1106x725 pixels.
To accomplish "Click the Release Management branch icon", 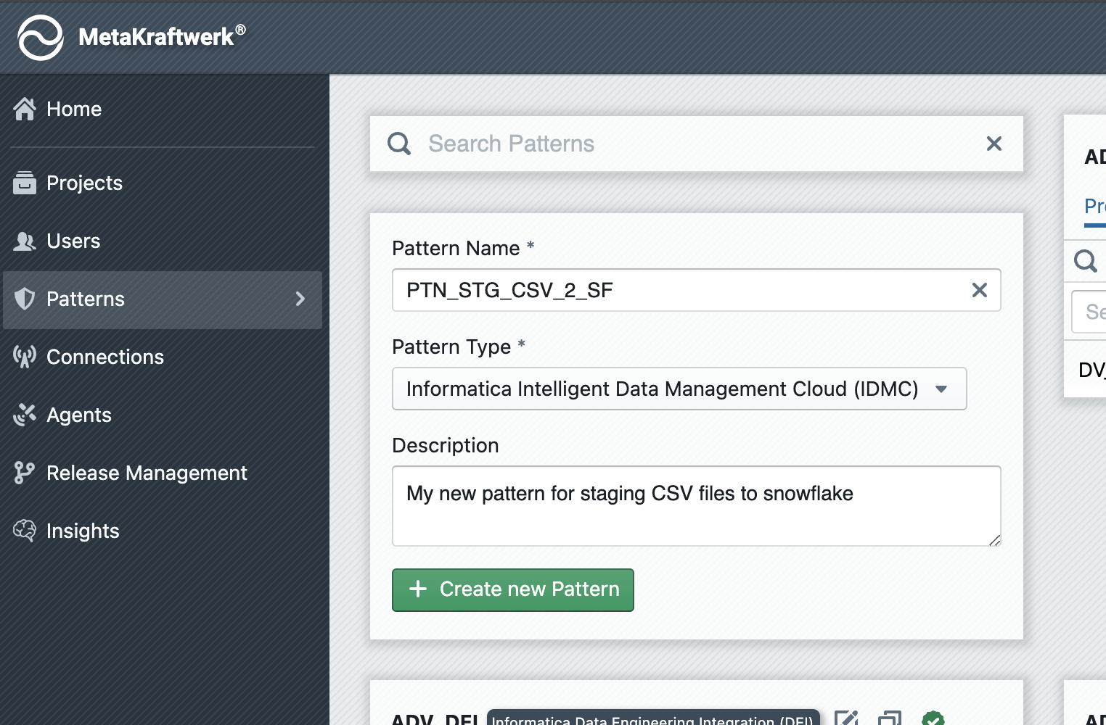I will (25, 473).
